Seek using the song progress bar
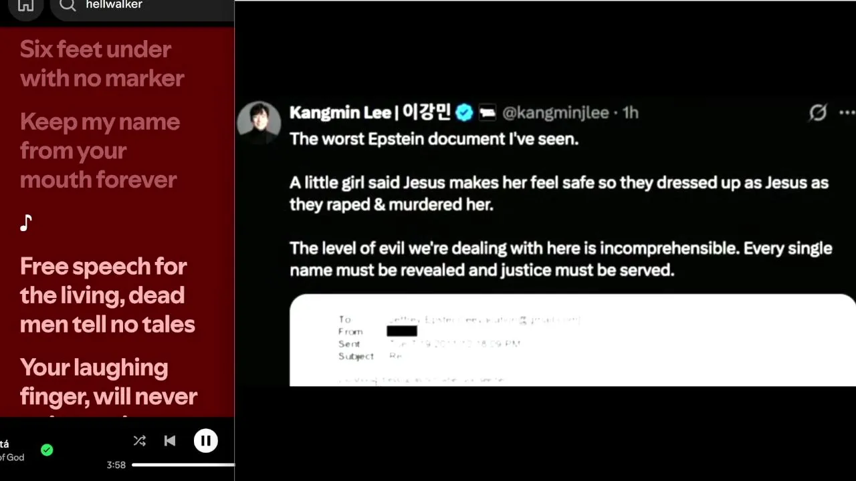The image size is (856, 481). (183, 465)
